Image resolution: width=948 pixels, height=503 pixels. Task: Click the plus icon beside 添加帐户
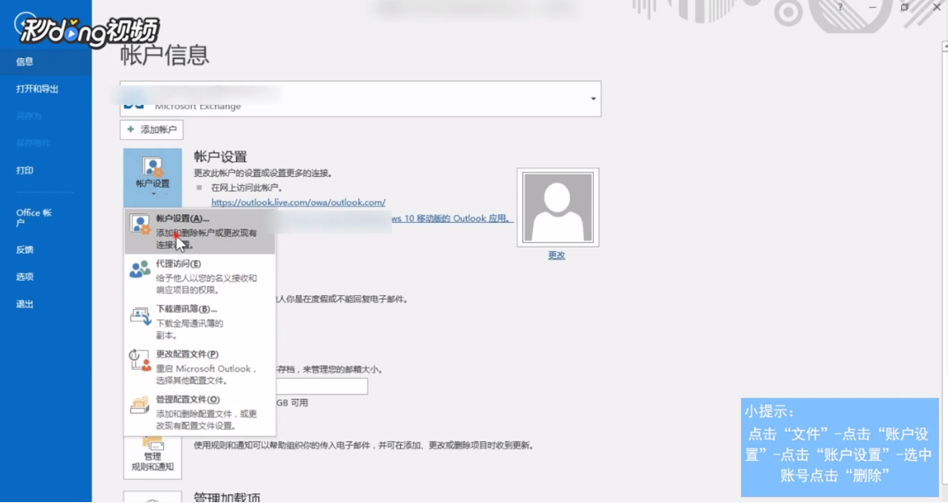(130, 129)
